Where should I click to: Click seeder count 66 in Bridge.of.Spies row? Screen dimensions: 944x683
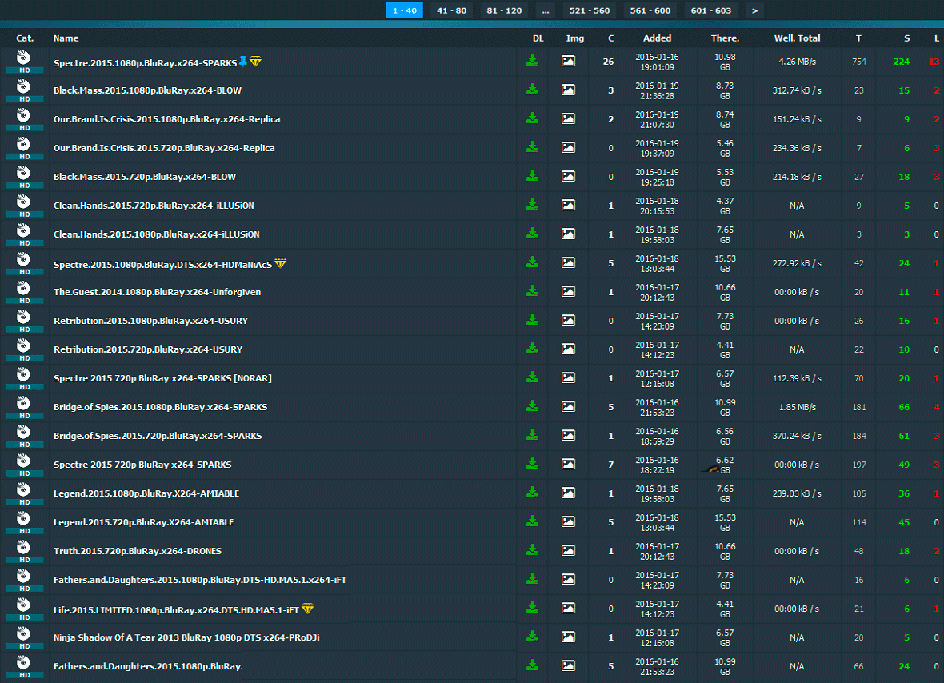(x=904, y=407)
